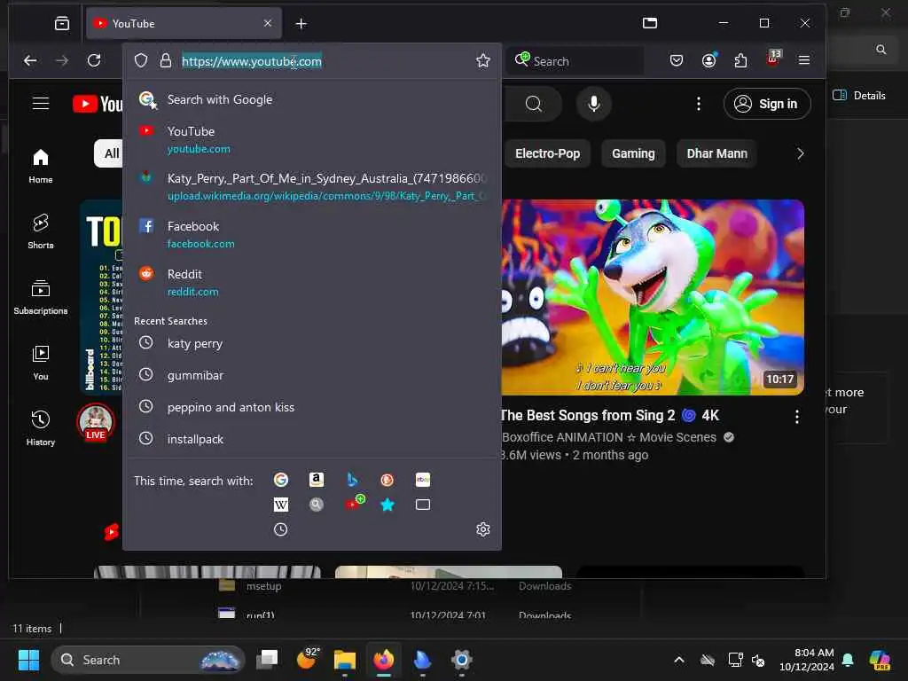The width and height of the screenshot is (908, 681).
Task: Open tracking protection shield icon
Action: click(x=141, y=61)
